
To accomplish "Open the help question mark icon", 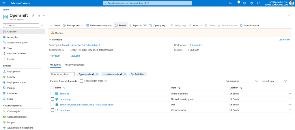I will tap(251, 3).
